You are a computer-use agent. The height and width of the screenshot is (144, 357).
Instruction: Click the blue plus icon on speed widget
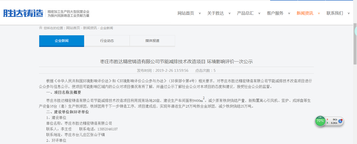(x=340, y=121)
